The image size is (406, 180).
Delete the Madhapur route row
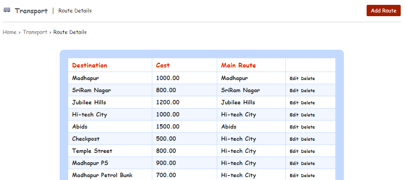(308, 78)
